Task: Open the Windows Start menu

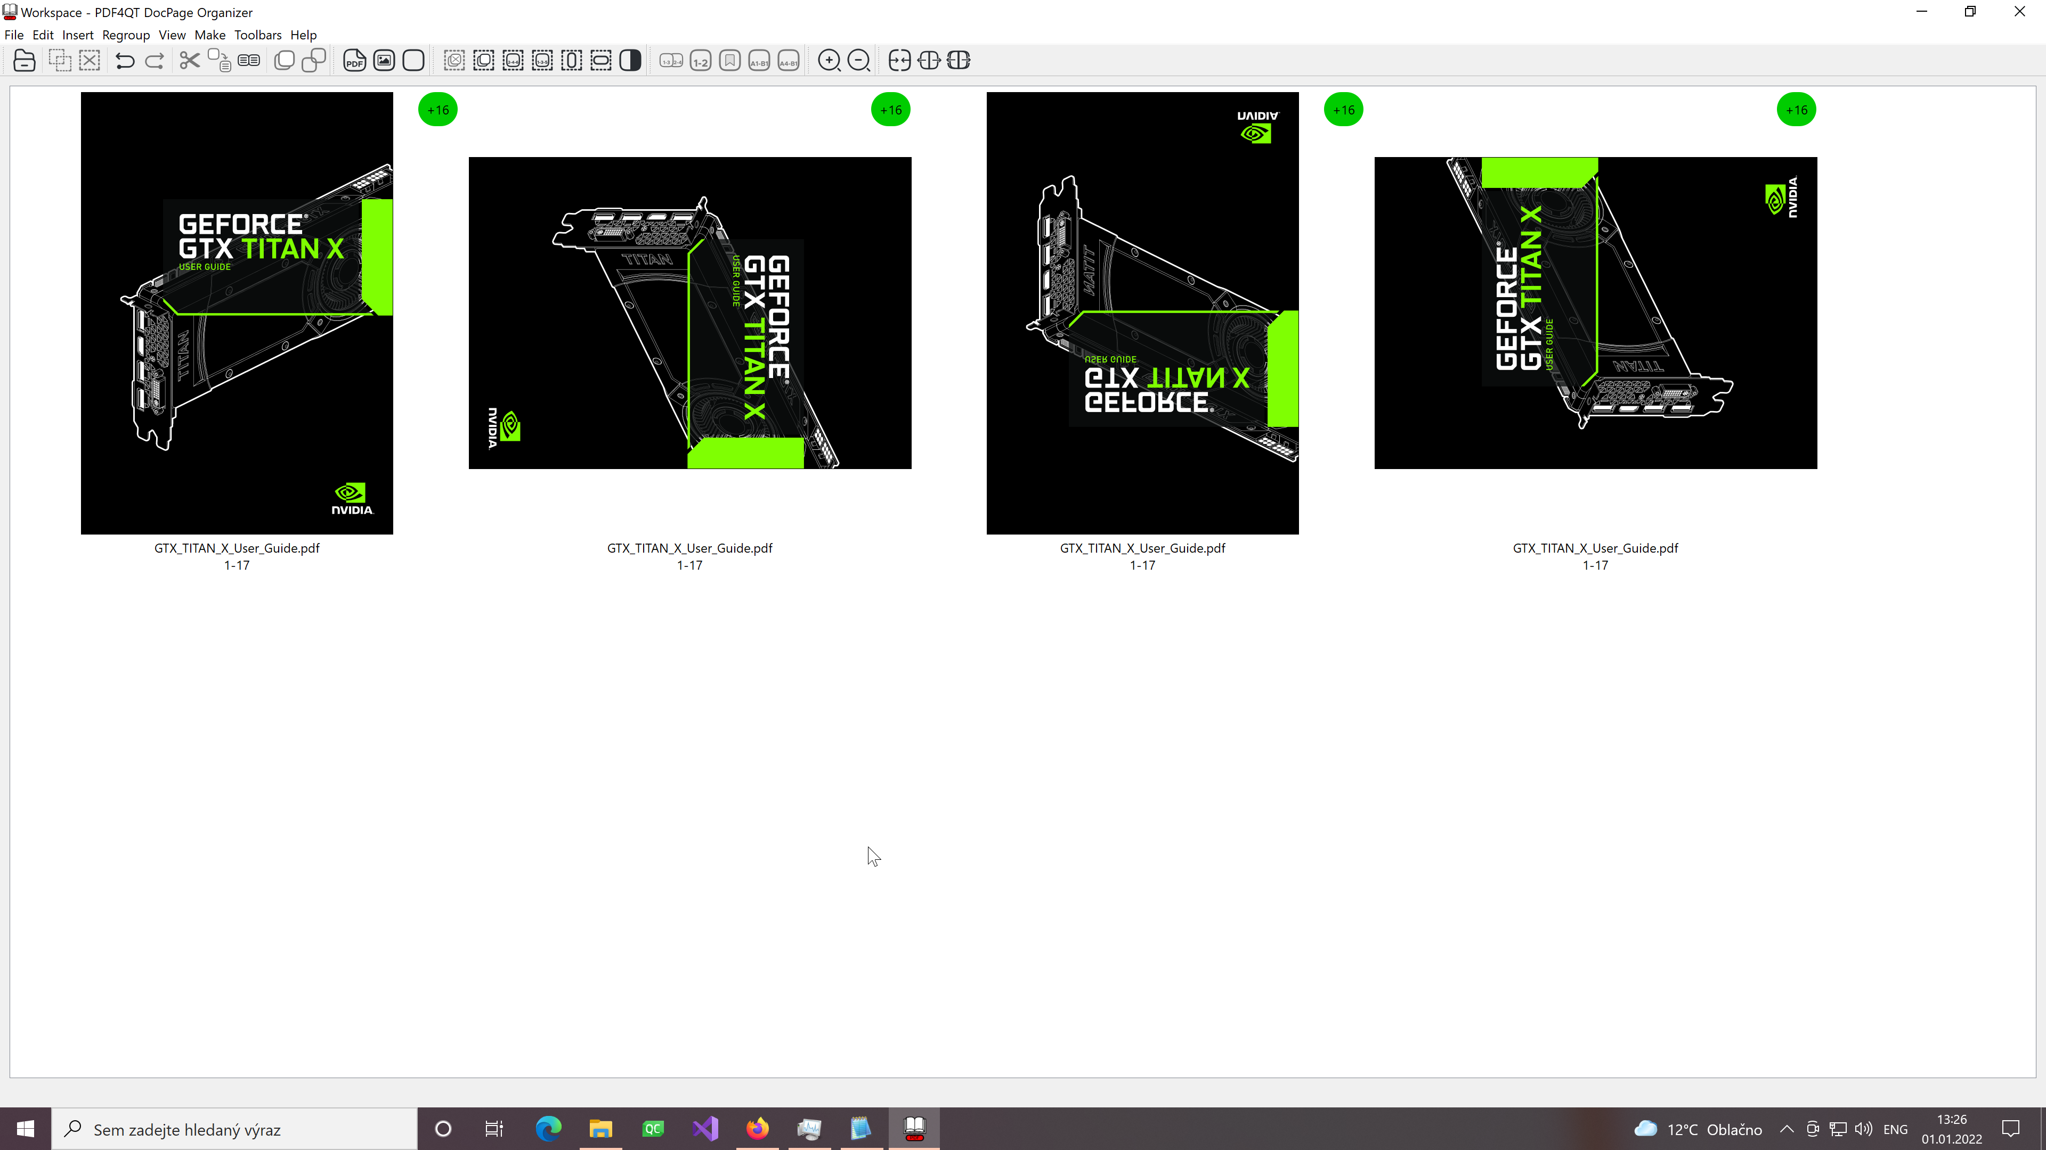Action: 26,1129
